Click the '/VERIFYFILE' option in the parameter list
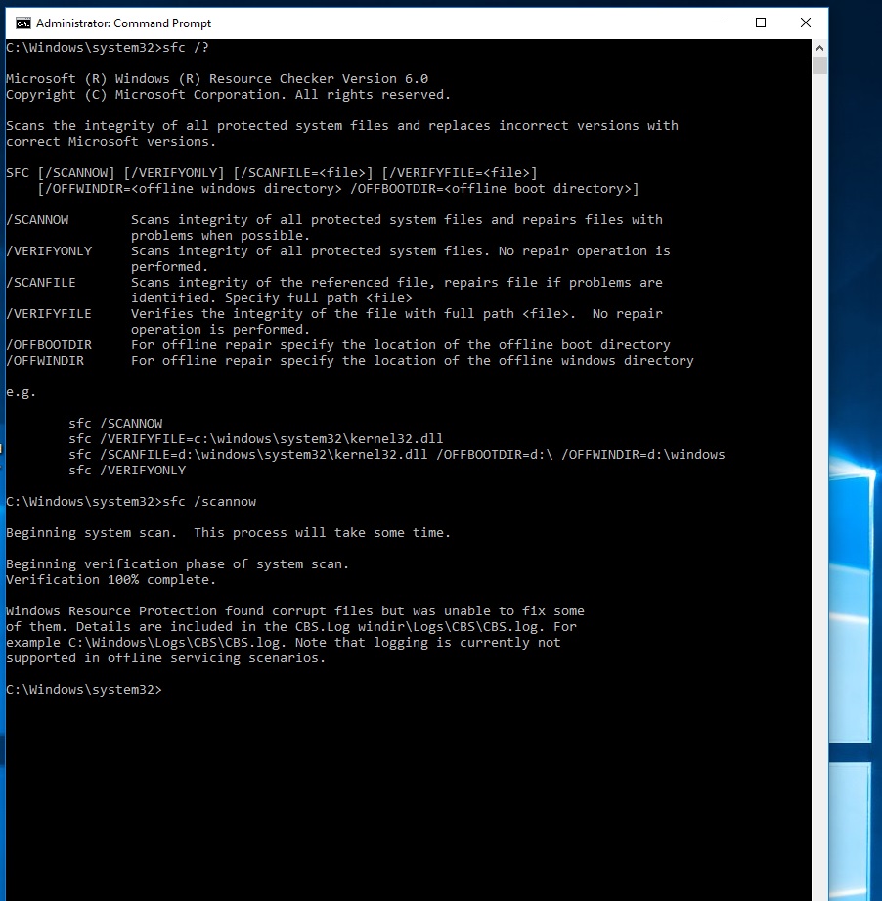This screenshot has width=882, height=901. tap(49, 314)
